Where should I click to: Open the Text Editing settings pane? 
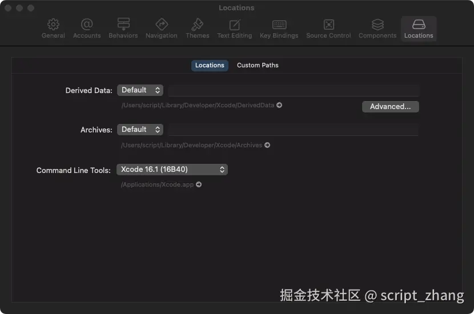pyautogui.click(x=234, y=29)
